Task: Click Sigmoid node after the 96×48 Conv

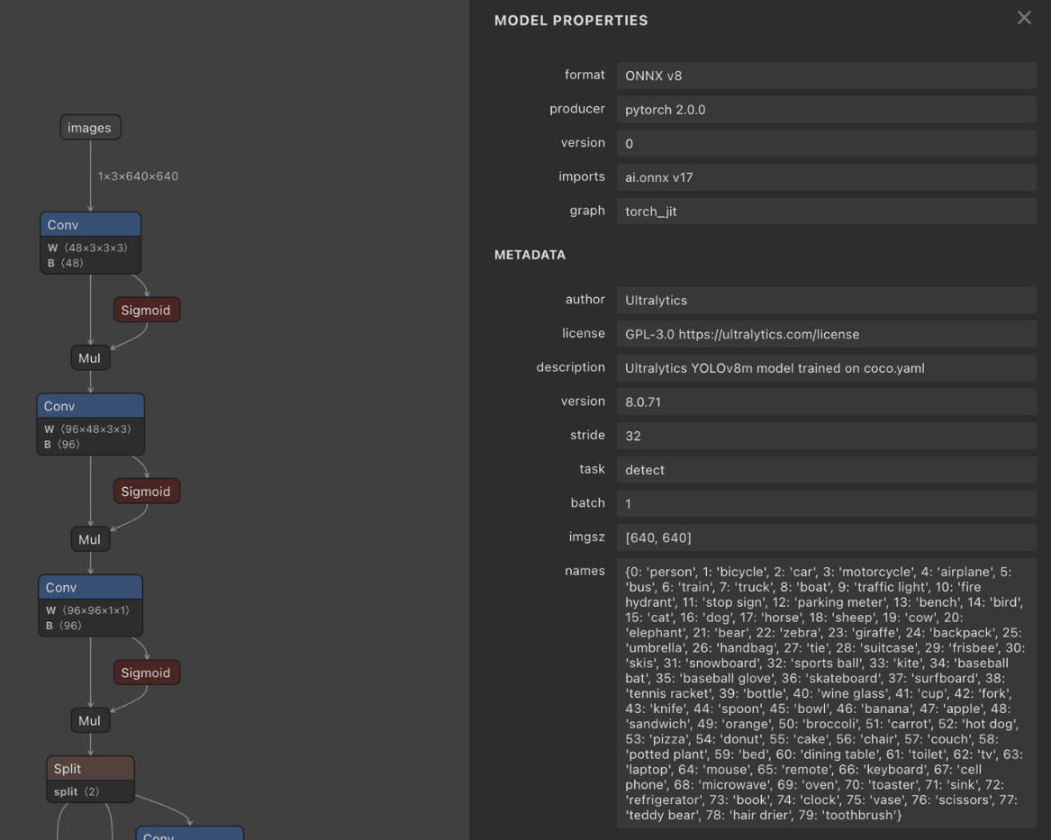Action: click(x=146, y=492)
